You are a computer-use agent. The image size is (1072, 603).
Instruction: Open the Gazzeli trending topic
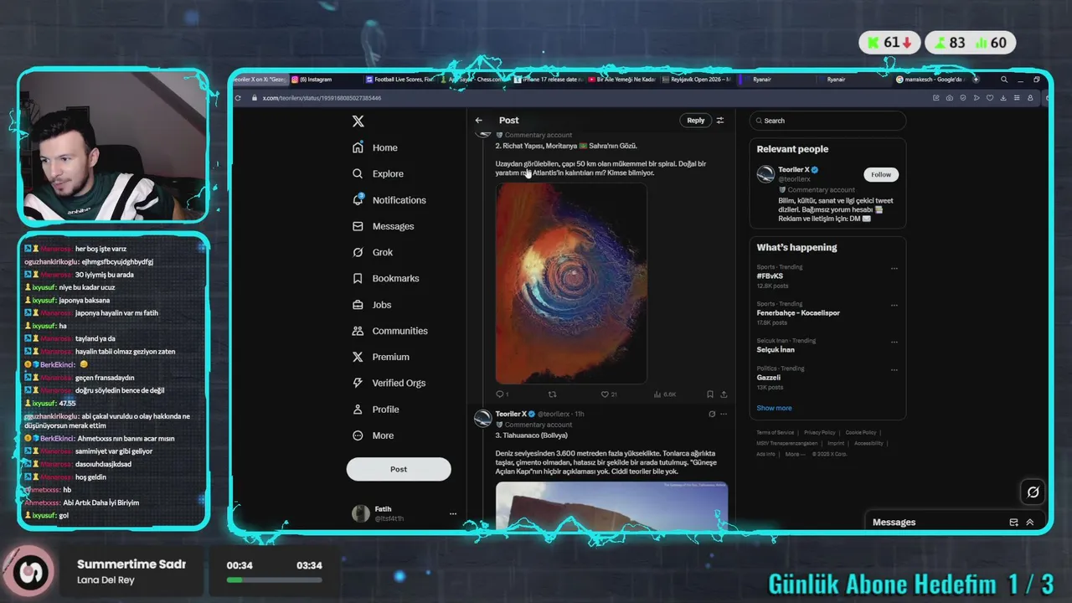pyautogui.click(x=769, y=378)
